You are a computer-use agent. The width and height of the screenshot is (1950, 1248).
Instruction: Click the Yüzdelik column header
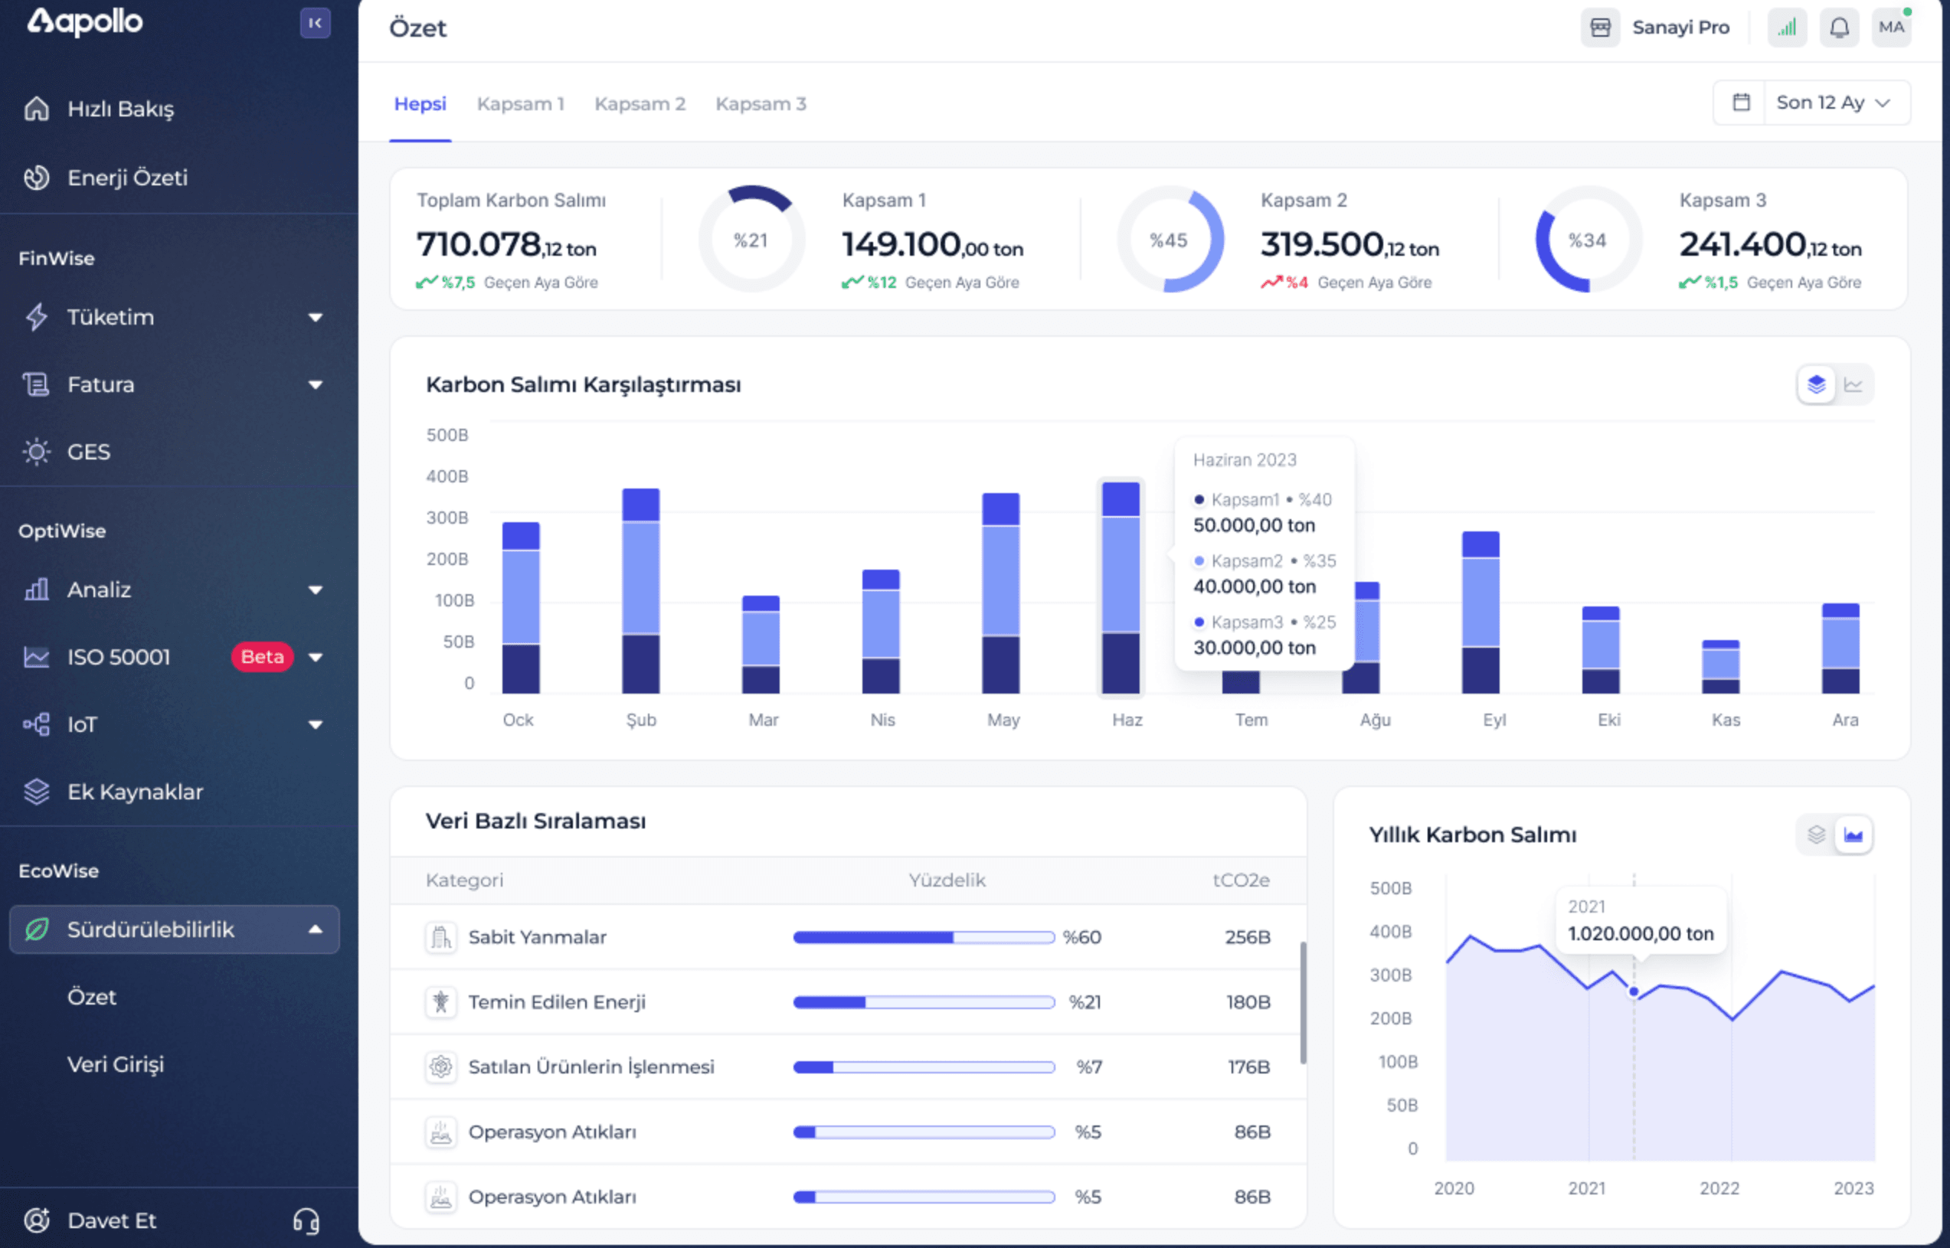[947, 880]
